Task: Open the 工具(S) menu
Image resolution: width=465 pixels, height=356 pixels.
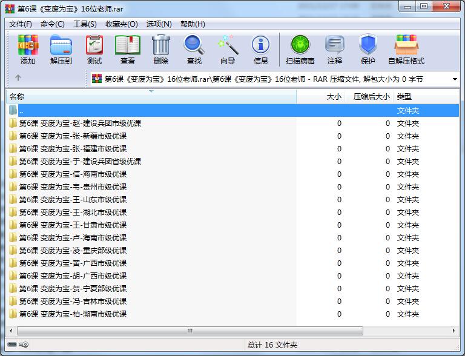Action: [85, 24]
